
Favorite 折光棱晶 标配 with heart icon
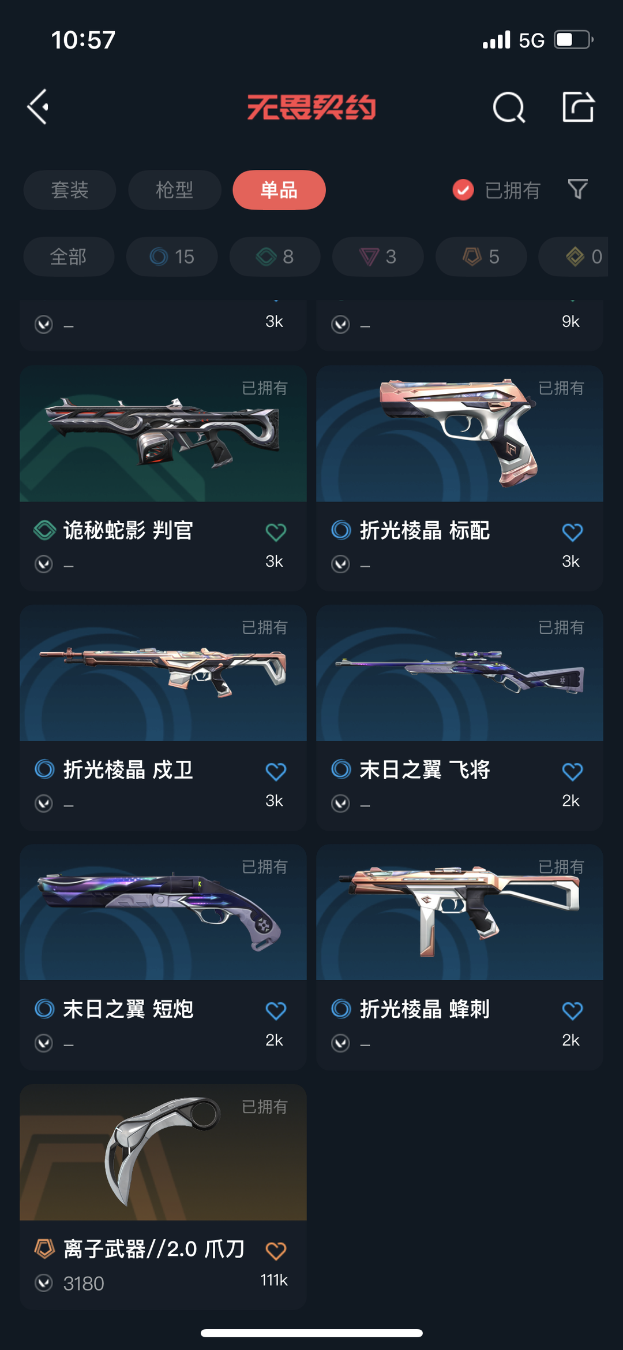572,532
